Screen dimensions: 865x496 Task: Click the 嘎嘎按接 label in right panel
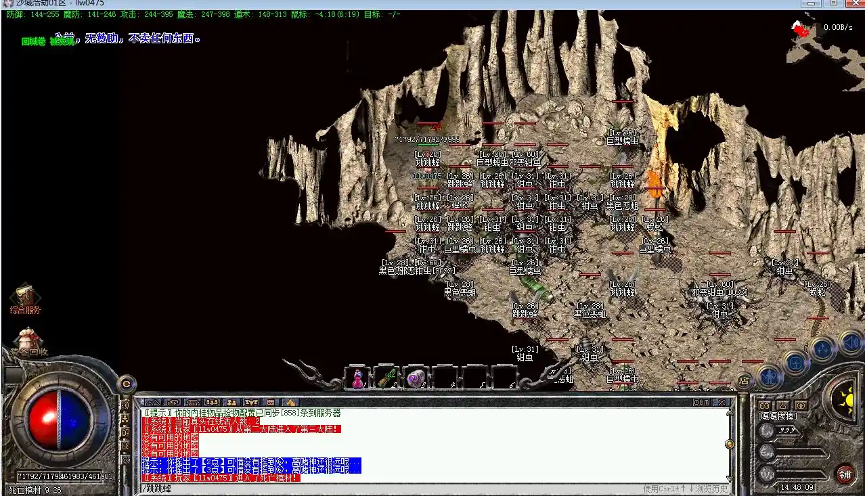778,416
